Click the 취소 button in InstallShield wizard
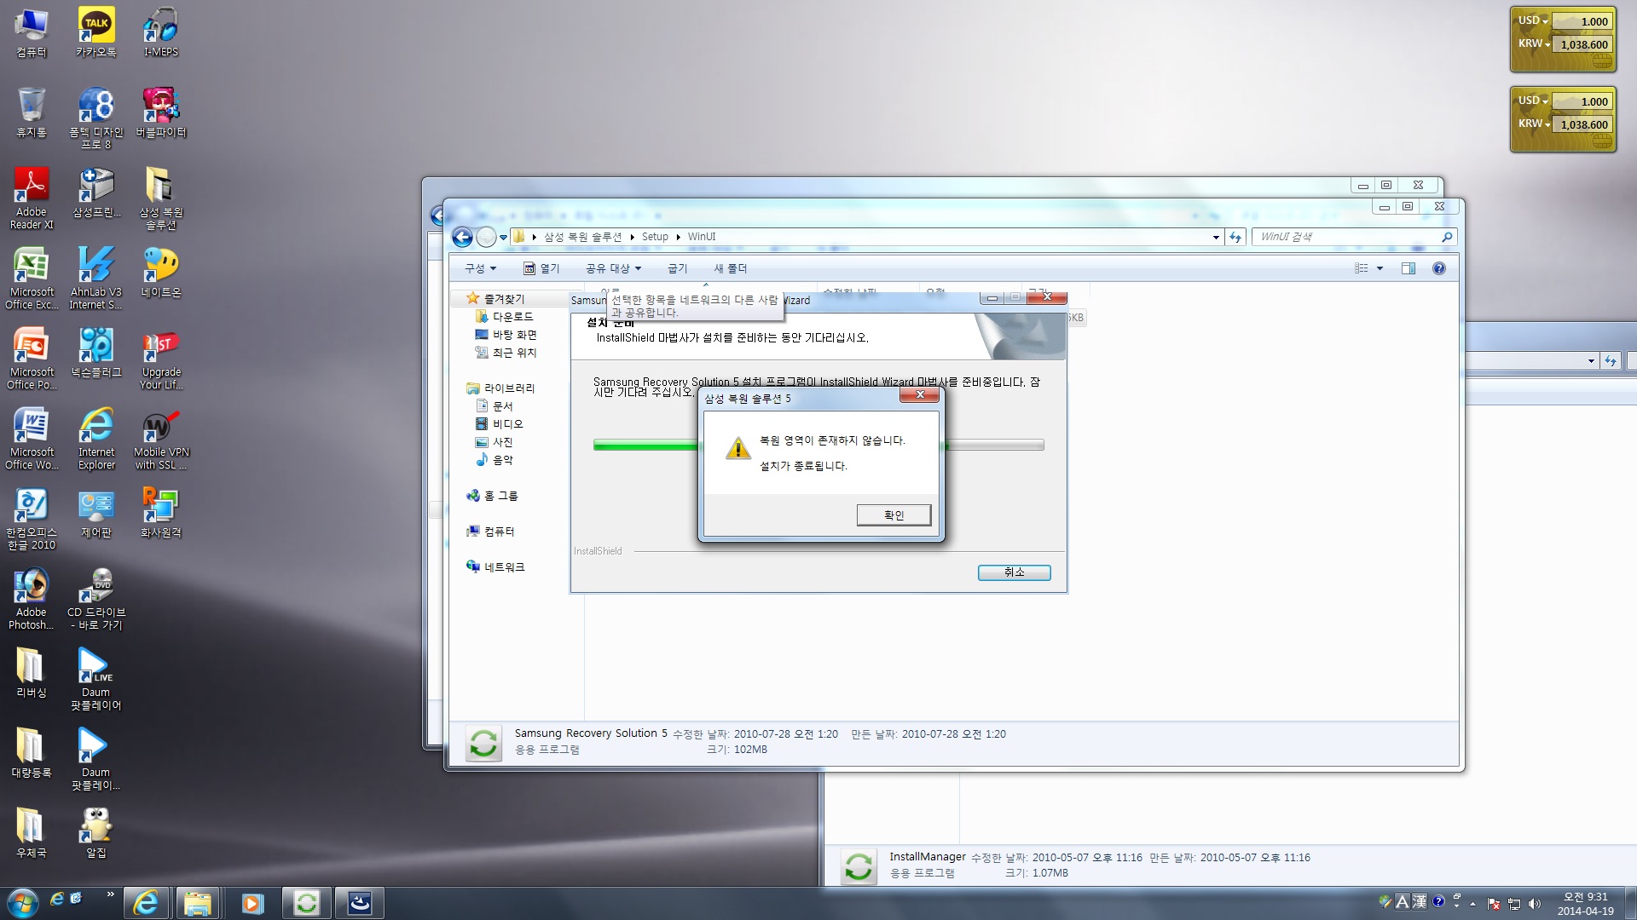This screenshot has width=1637, height=920. click(x=1014, y=572)
